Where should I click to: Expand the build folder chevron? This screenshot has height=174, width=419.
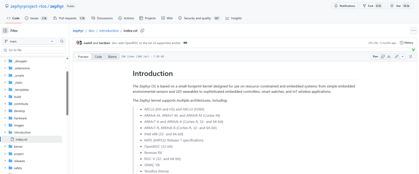(5, 97)
